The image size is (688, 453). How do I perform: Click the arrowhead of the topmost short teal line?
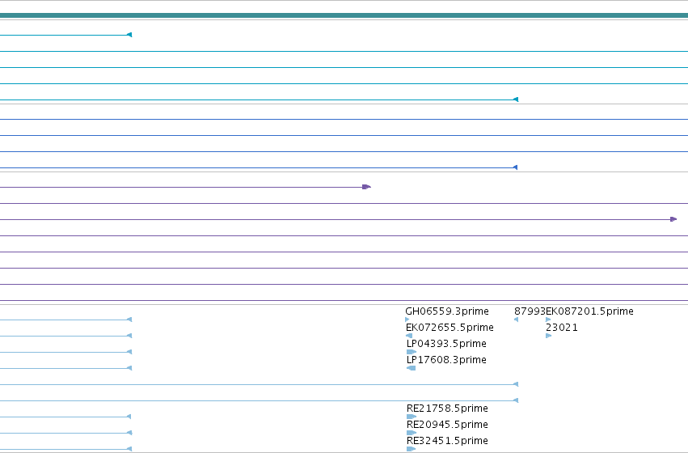[129, 35]
